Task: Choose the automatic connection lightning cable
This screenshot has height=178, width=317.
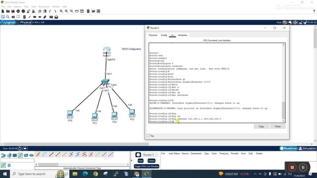Action: (38, 155)
